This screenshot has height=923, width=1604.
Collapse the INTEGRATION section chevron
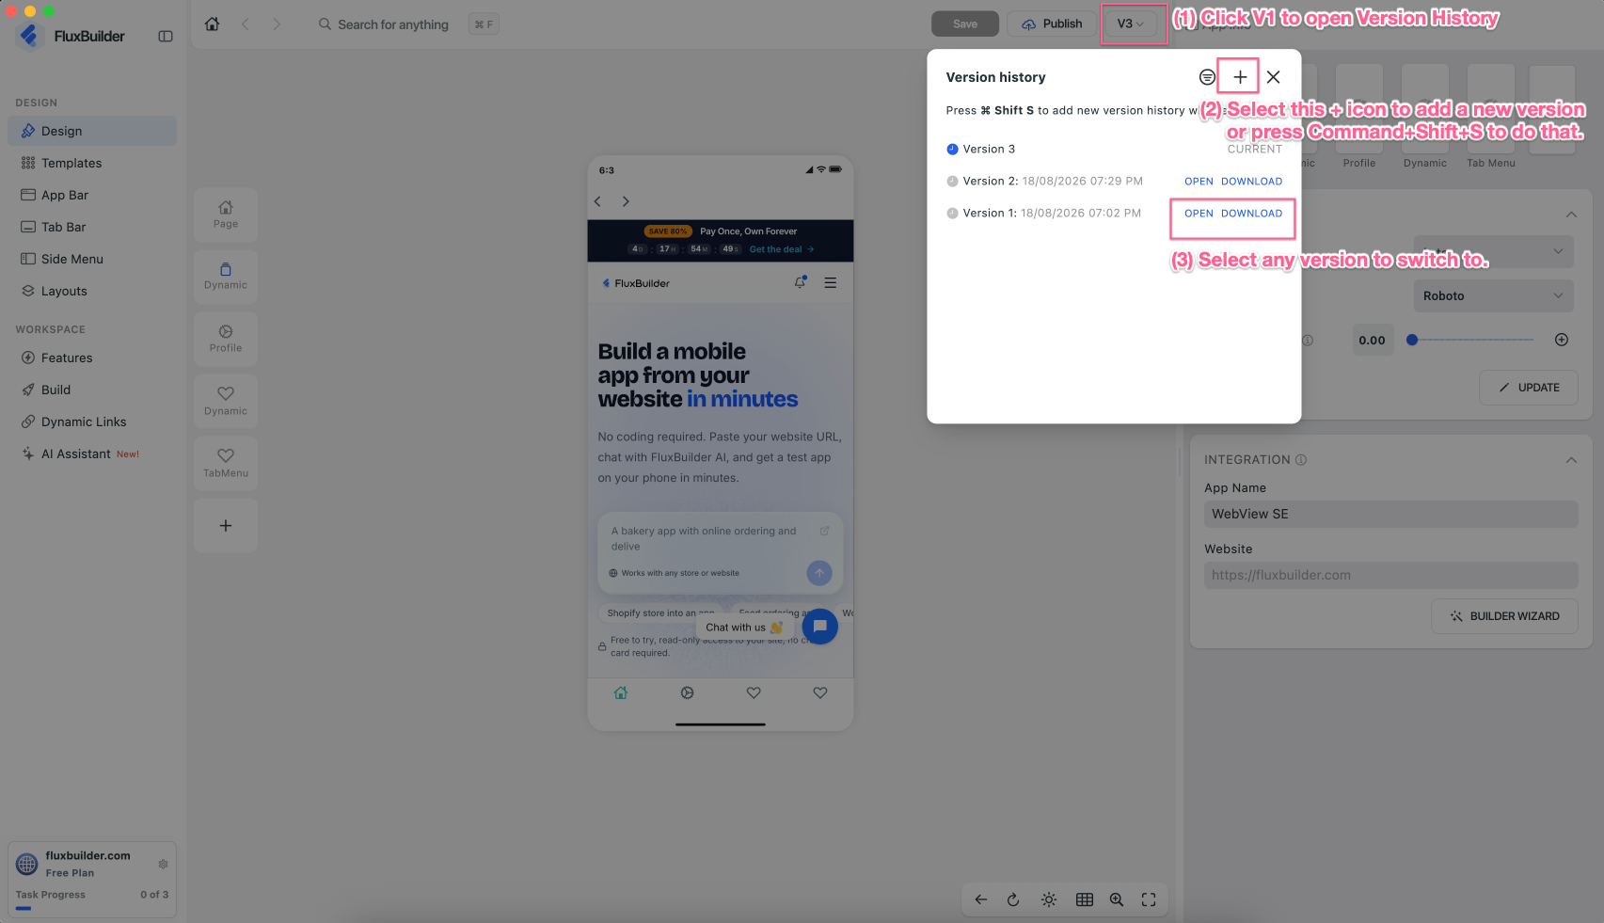coord(1571,460)
